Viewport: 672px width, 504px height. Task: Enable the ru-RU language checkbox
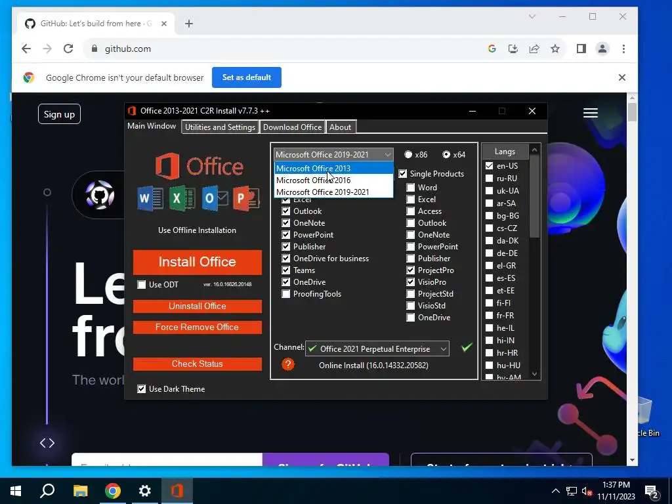(x=489, y=178)
